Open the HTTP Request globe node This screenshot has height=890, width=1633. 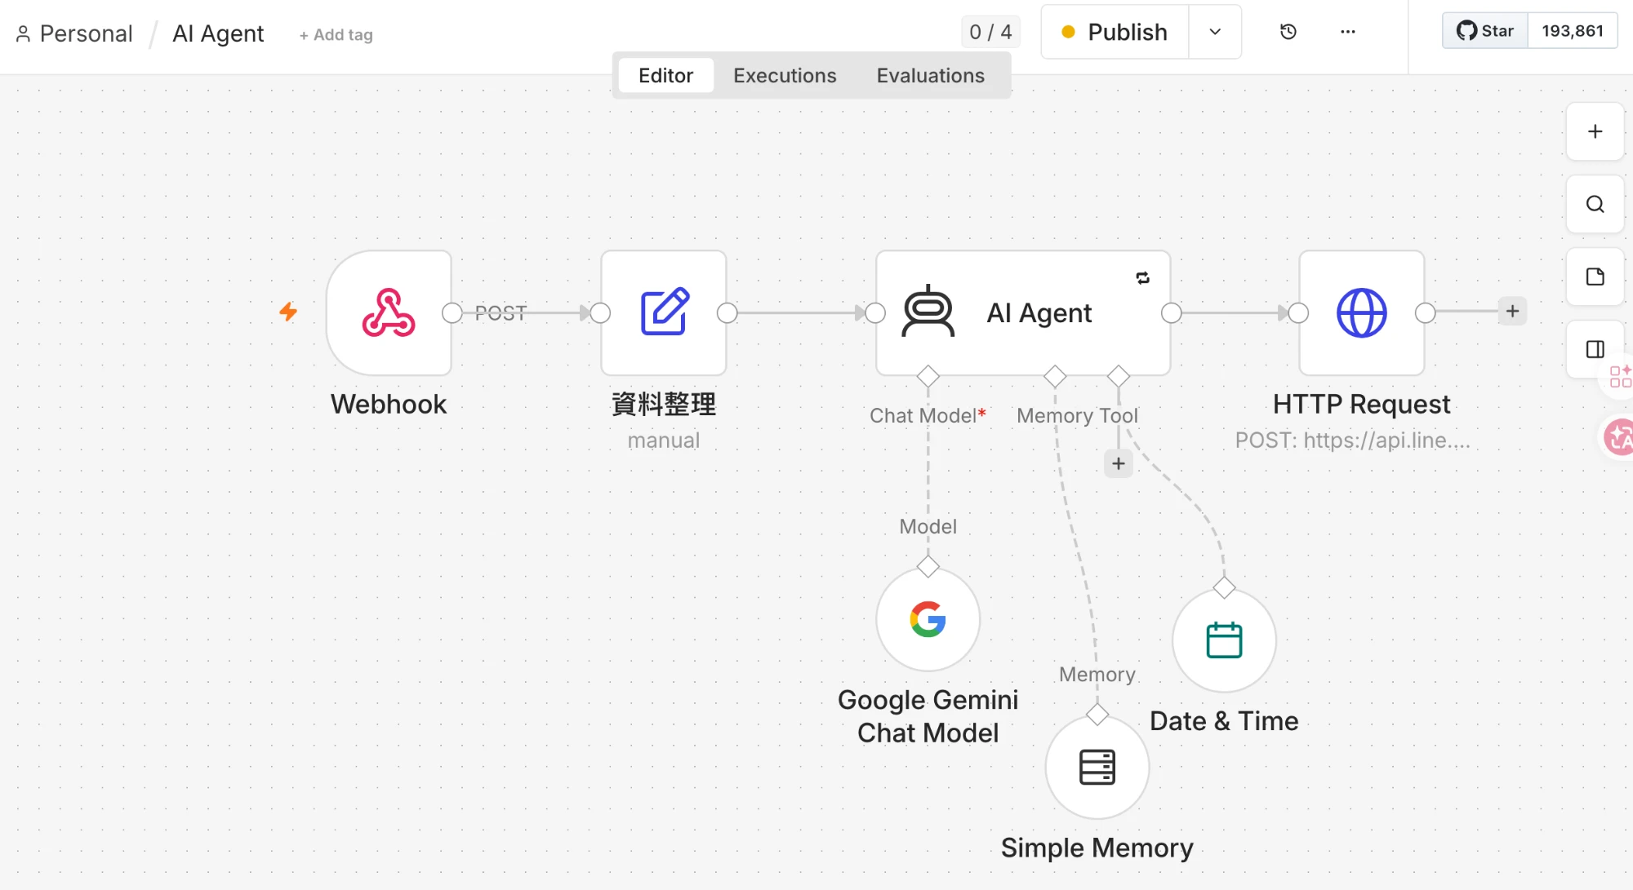(1362, 312)
